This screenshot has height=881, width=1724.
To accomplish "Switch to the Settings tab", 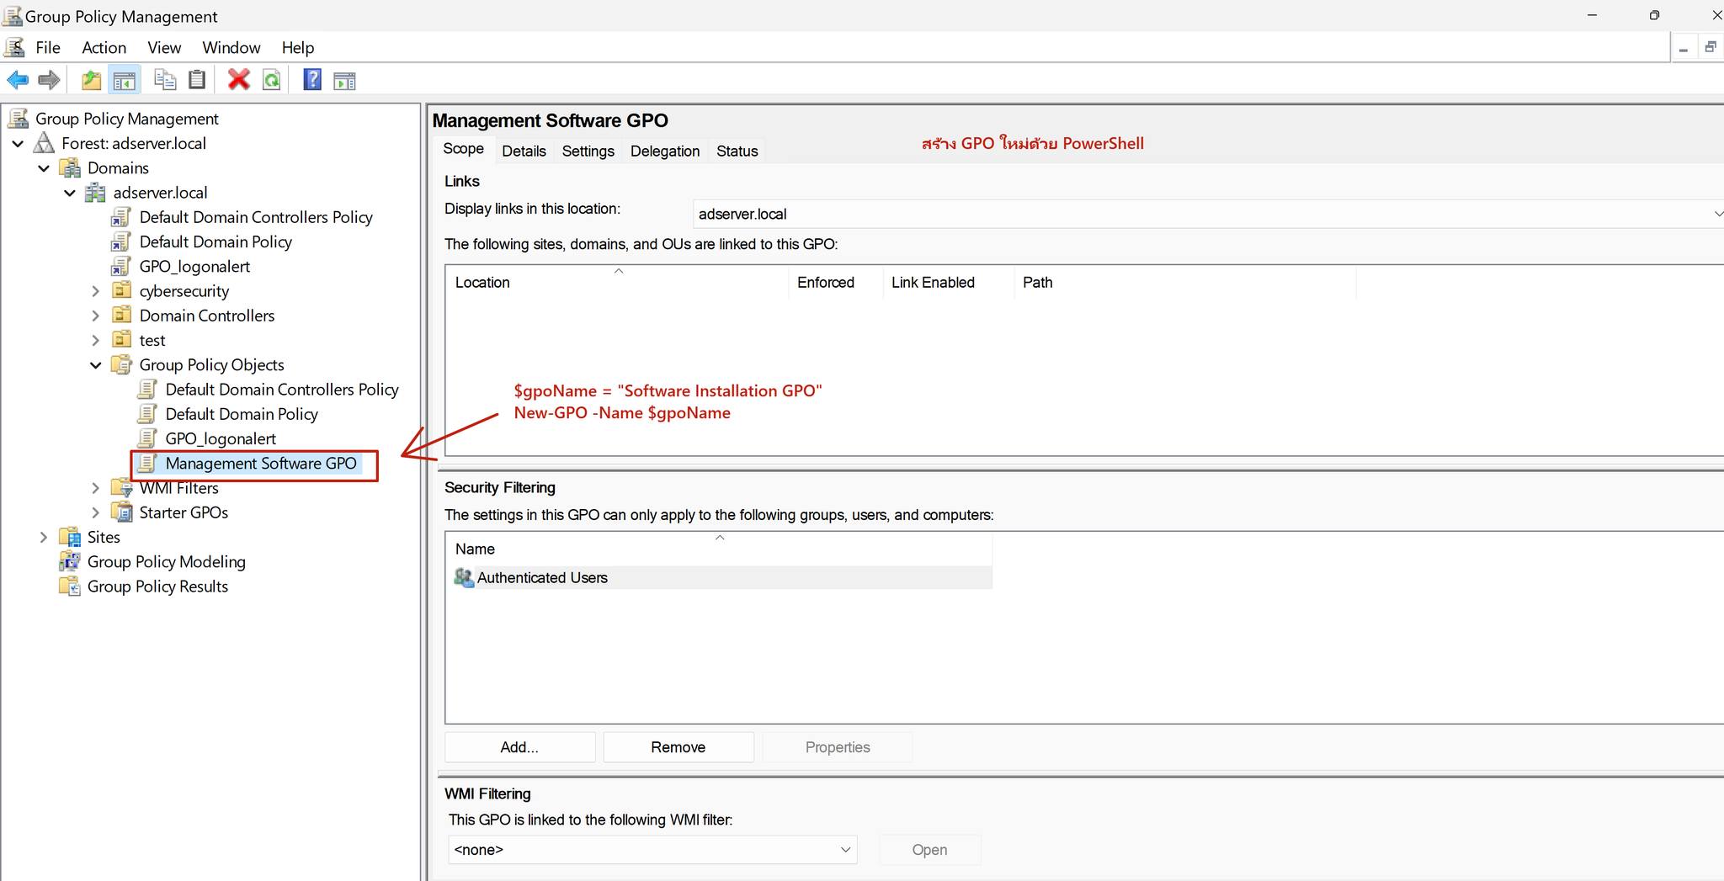I will click(588, 151).
